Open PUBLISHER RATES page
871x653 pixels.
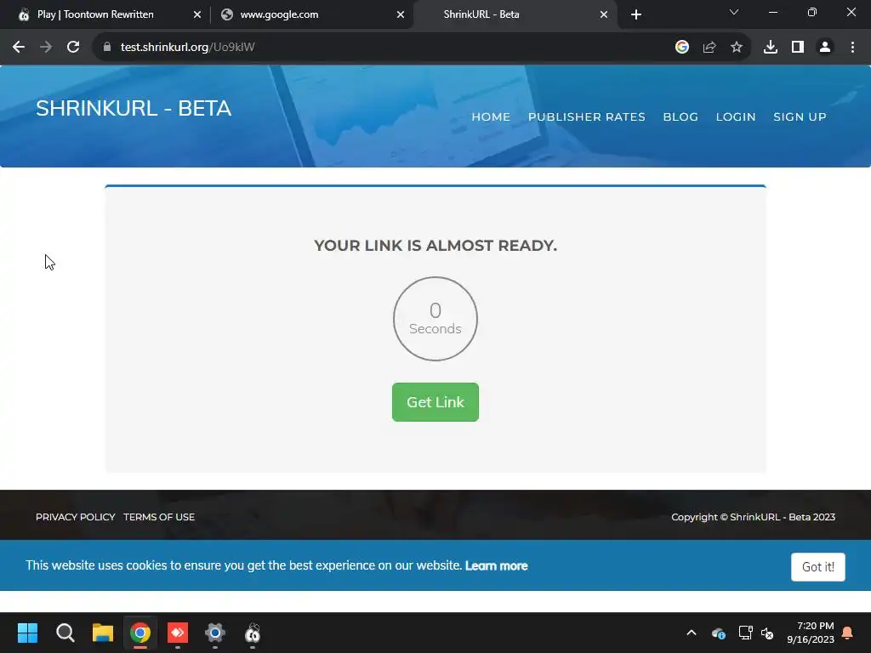tap(587, 117)
